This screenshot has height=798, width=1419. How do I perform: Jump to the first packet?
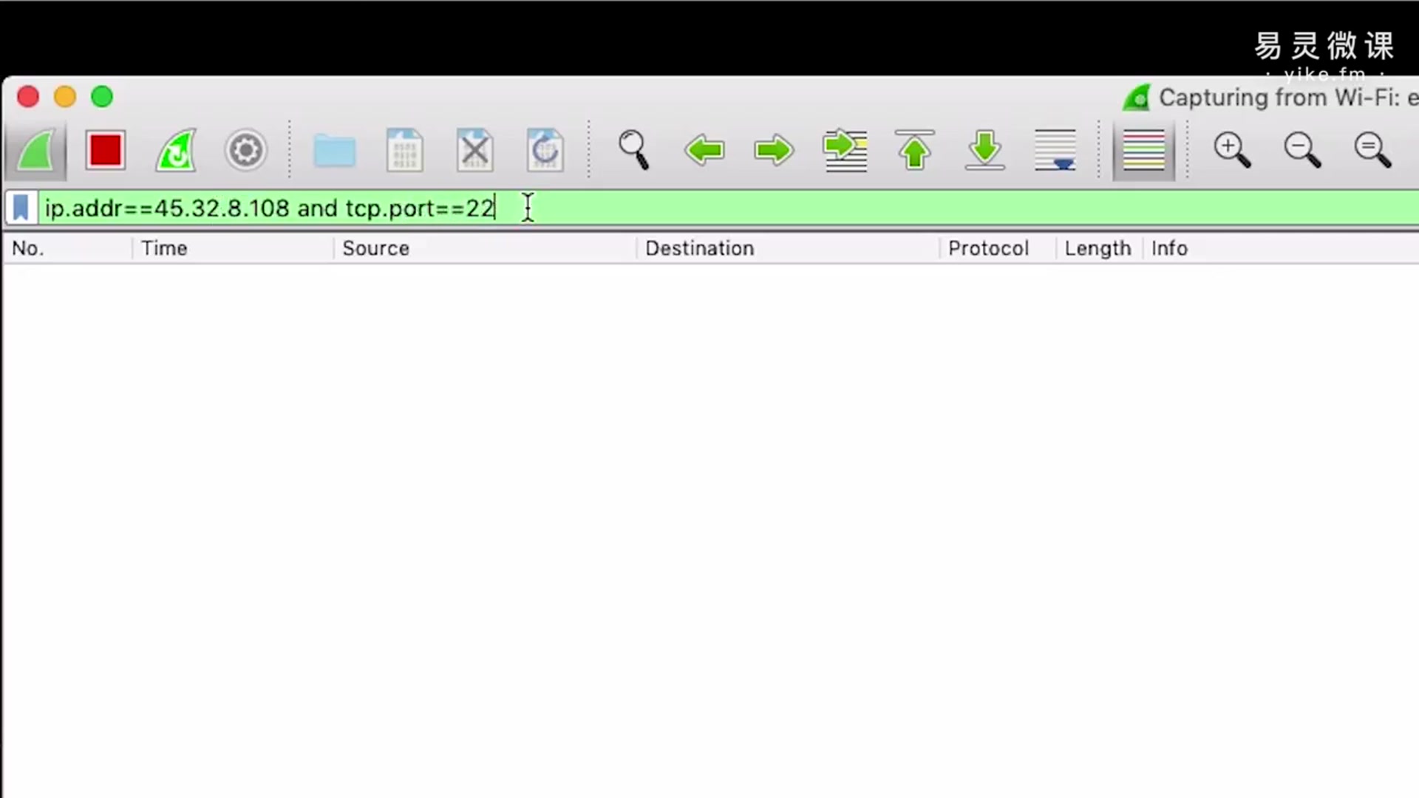point(914,151)
